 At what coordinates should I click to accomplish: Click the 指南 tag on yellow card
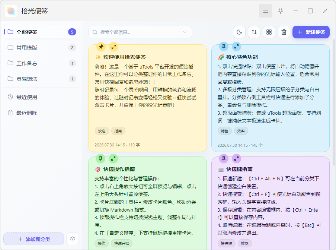[118, 131]
